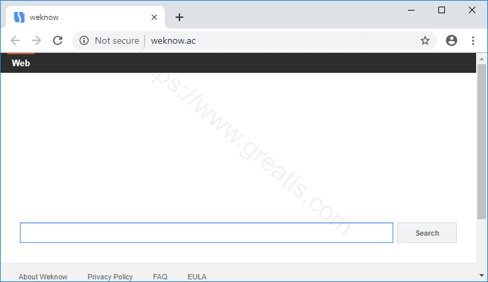
Task: Bookmark this page with the star icon
Action: pyautogui.click(x=425, y=40)
